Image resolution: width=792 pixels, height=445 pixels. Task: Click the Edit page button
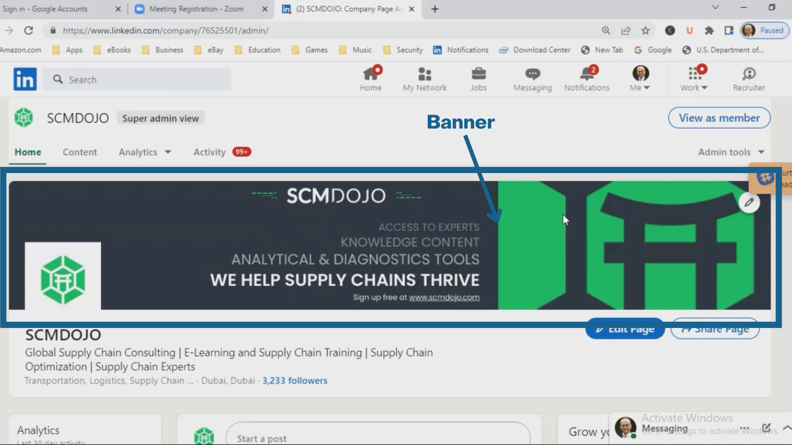625,329
